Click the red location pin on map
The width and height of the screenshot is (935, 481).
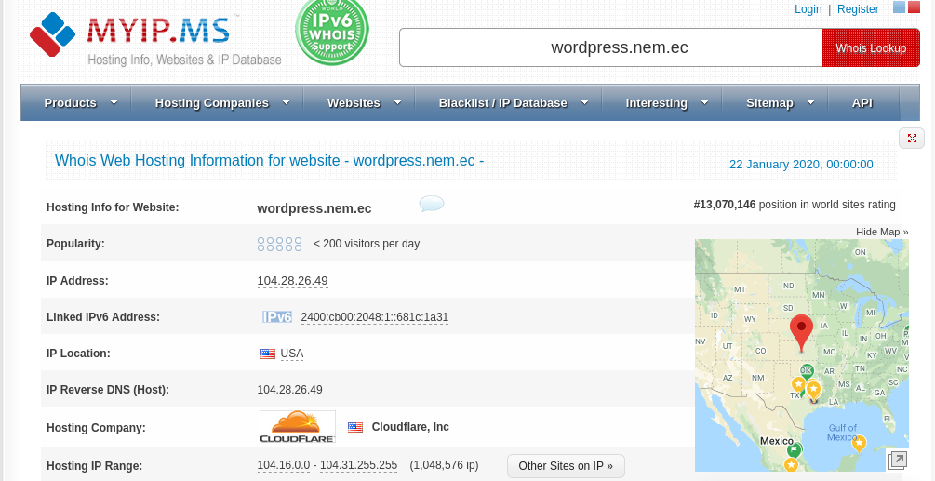[x=801, y=332]
